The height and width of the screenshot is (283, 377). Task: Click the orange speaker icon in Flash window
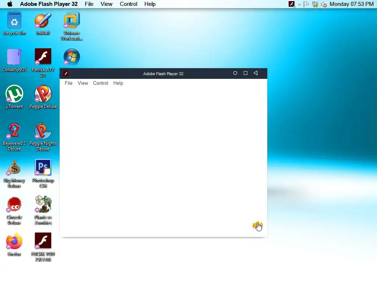[257, 226]
